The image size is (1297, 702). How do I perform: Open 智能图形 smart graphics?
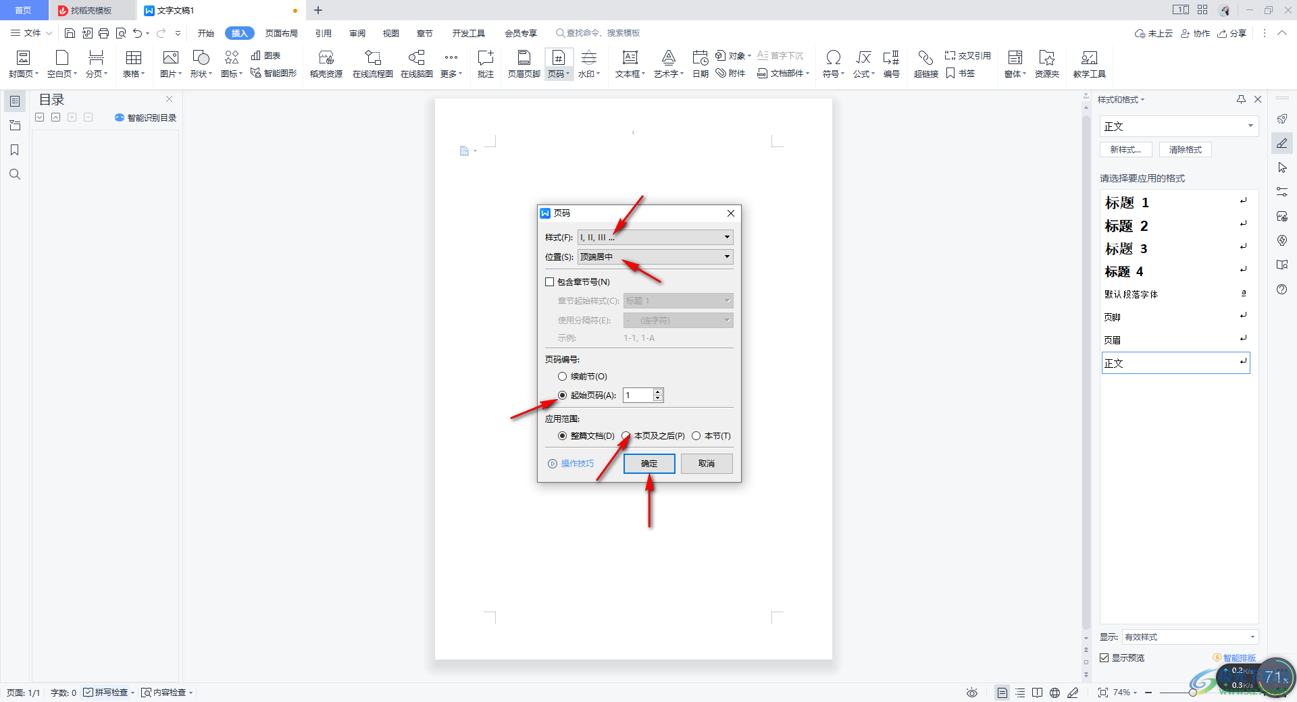point(274,73)
